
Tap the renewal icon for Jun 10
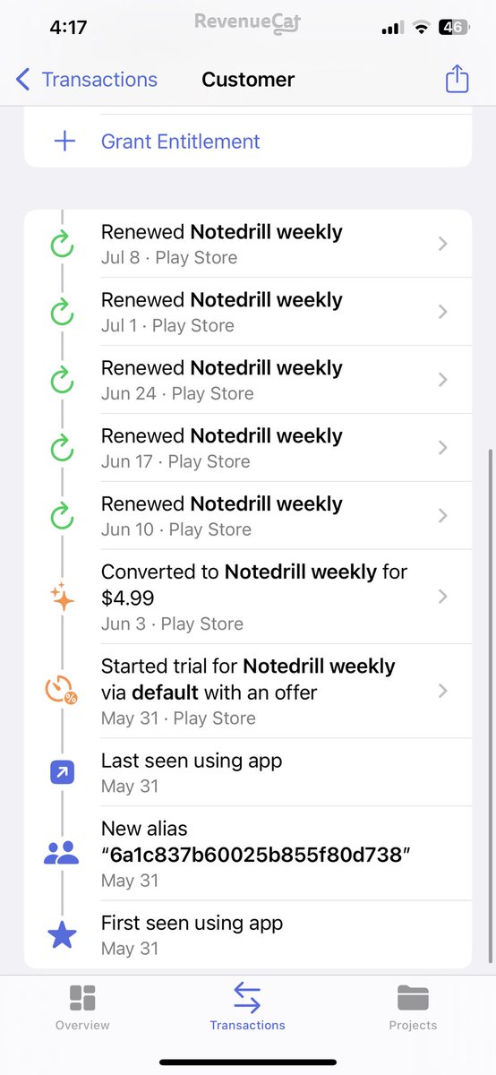point(62,516)
